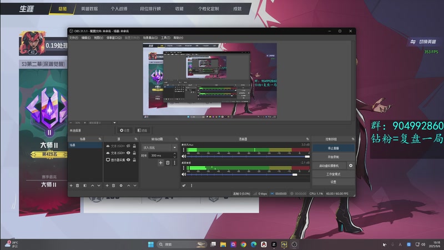Open achievements tab in game career
Screen dimensions: 444x250
pos(238,9)
